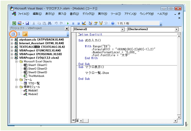Click the 'マクロ一覧.Show' code line
The image size is (191, 131).
(x=97, y=73)
